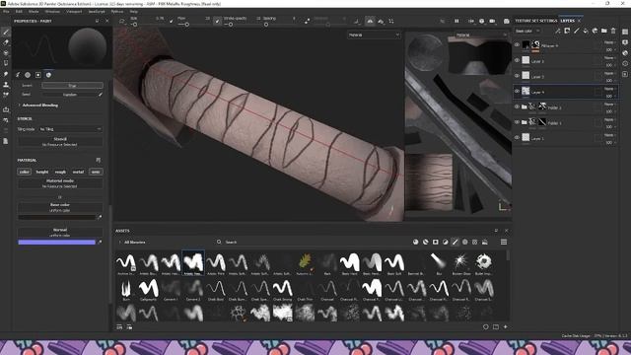This screenshot has height=355, width=631.
Task: Pick base color with eyedropper icon
Action: pyautogui.click(x=100, y=217)
